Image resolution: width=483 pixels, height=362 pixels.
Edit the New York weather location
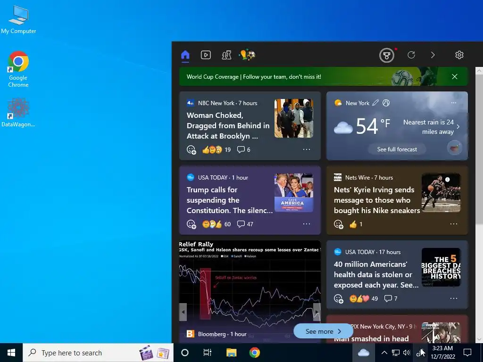[x=375, y=103]
